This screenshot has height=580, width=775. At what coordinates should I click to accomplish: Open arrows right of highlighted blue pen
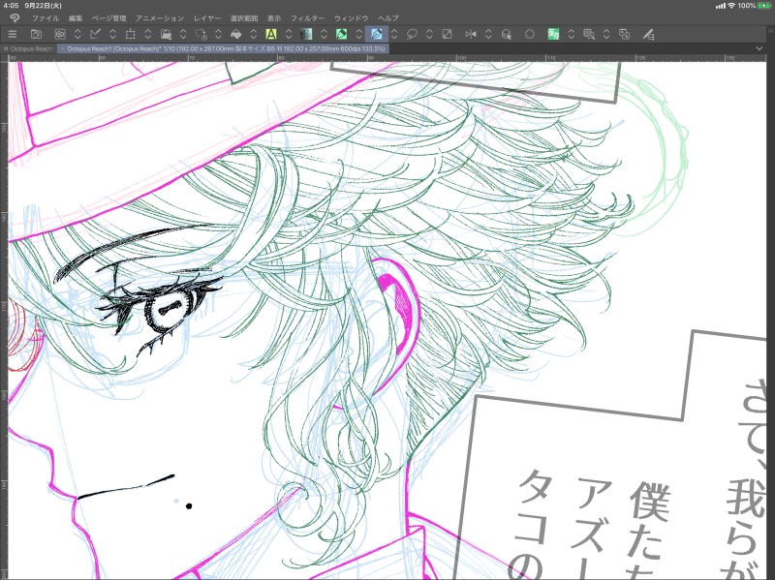(394, 34)
